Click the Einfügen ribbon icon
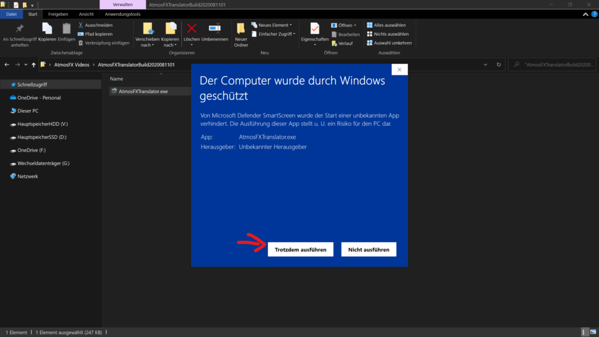Screen dimensions: 599x337 tap(67, 32)
